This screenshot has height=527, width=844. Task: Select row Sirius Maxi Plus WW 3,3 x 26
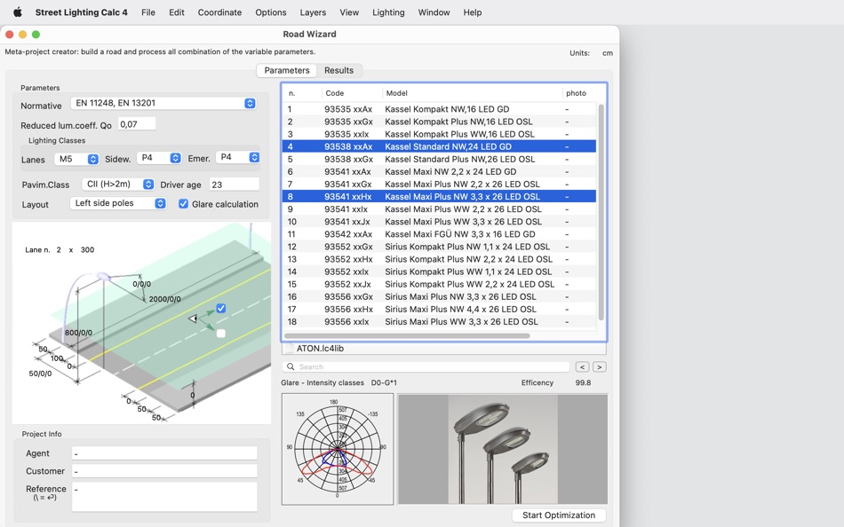tap(439, 321)
